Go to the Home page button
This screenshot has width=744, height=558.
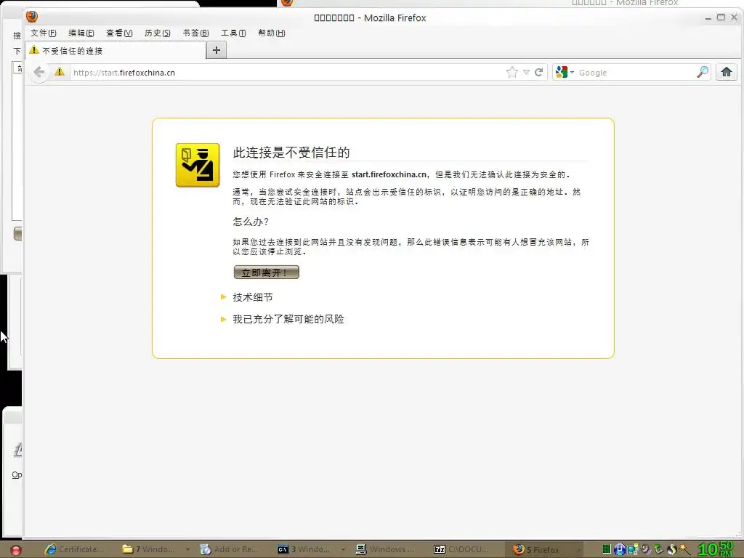(x=727, y=72)
